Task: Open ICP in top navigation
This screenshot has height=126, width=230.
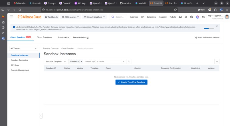Action: (x=142, y=17)
